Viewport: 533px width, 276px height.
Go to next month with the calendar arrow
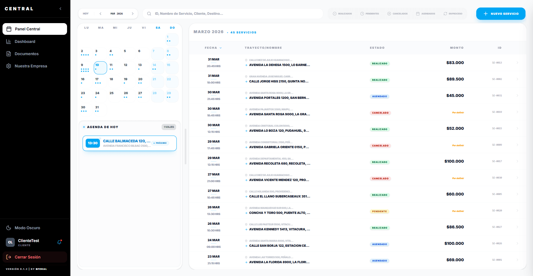pos(133,13)
